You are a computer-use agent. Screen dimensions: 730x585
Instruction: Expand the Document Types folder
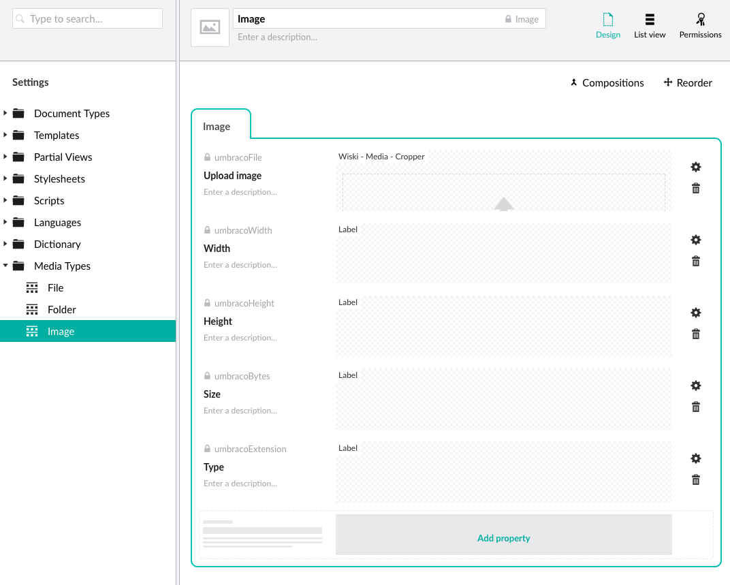click(5, 113)
